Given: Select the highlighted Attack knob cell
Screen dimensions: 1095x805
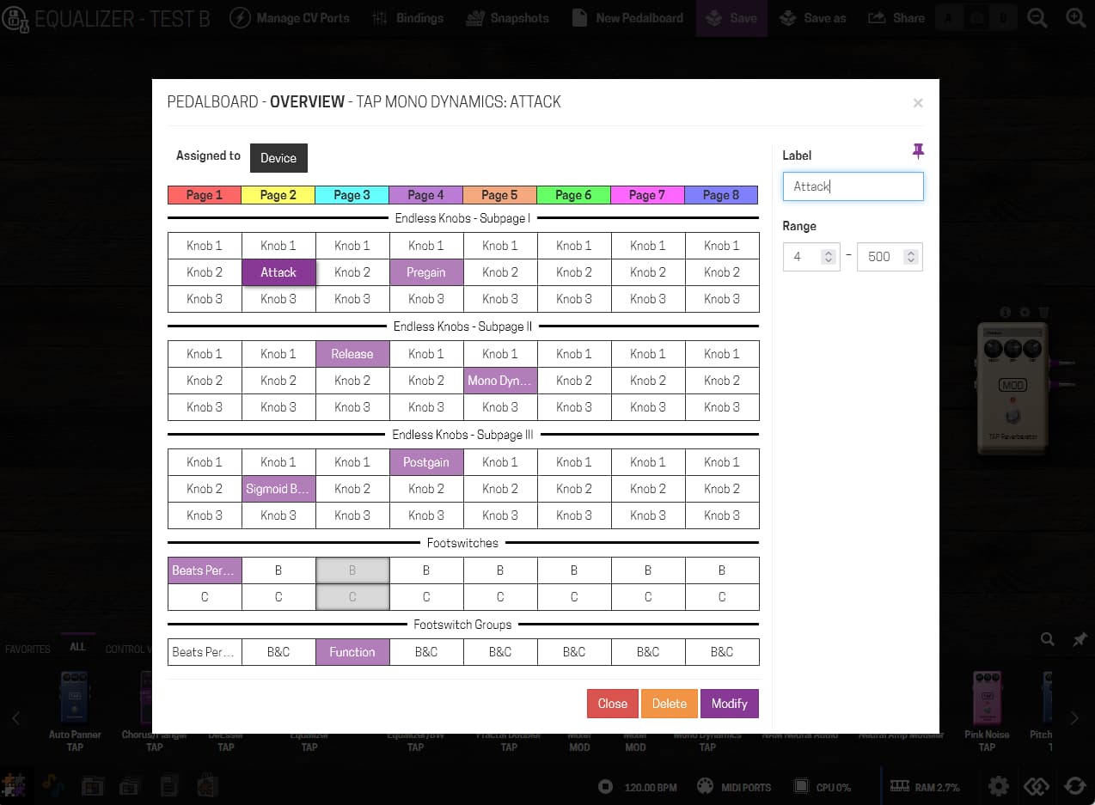Looking at the screenshot, I should point(278,272).
